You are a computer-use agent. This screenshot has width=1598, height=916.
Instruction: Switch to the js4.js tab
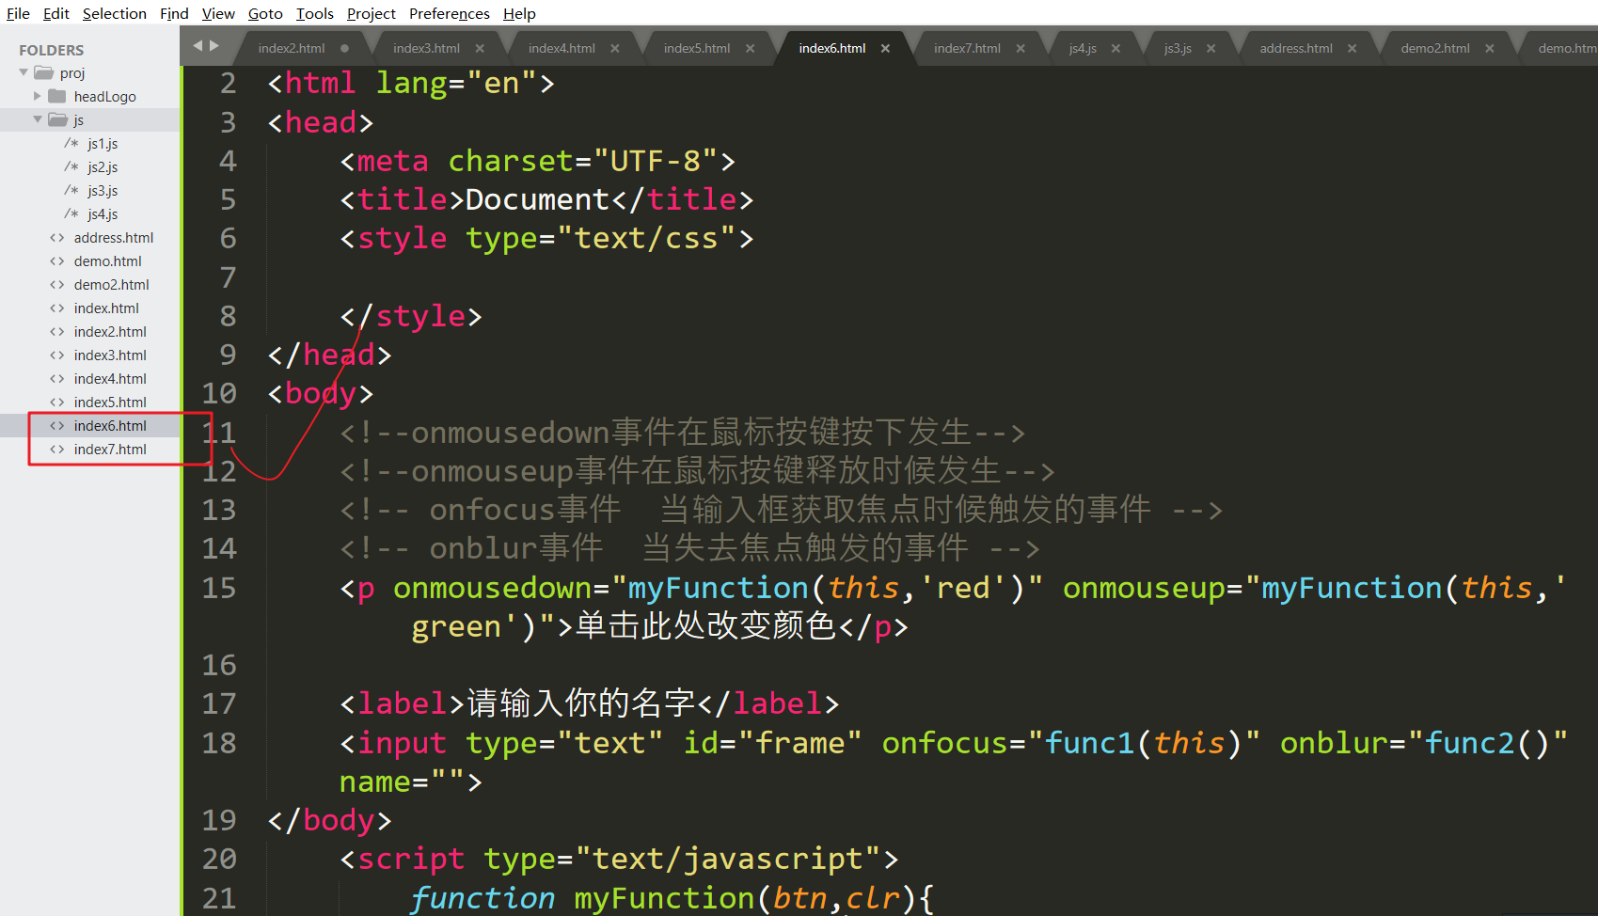click(1083, 48)
